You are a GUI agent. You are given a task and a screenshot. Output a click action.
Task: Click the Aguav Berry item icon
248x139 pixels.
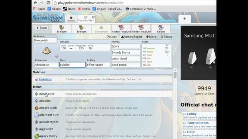tap(36, 136)
